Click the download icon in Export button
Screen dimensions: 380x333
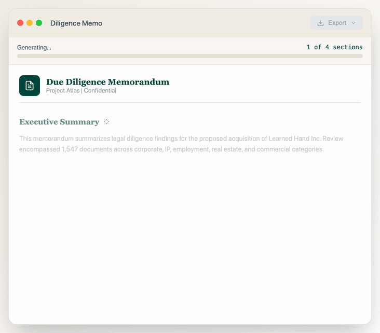tap(320, 23)
